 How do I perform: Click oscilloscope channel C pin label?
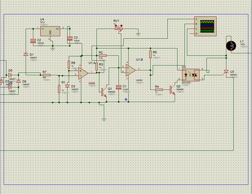pos(196,29)
